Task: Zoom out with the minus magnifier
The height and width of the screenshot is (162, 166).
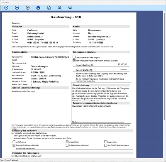Action: [x=70, y=7]
